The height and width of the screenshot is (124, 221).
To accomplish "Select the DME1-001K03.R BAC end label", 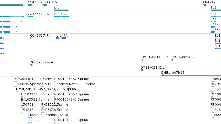I will point(155,57).
